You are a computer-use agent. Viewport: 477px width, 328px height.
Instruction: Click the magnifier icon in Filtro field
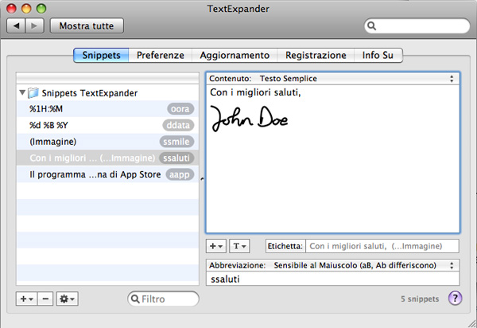(x=135, y=299)
